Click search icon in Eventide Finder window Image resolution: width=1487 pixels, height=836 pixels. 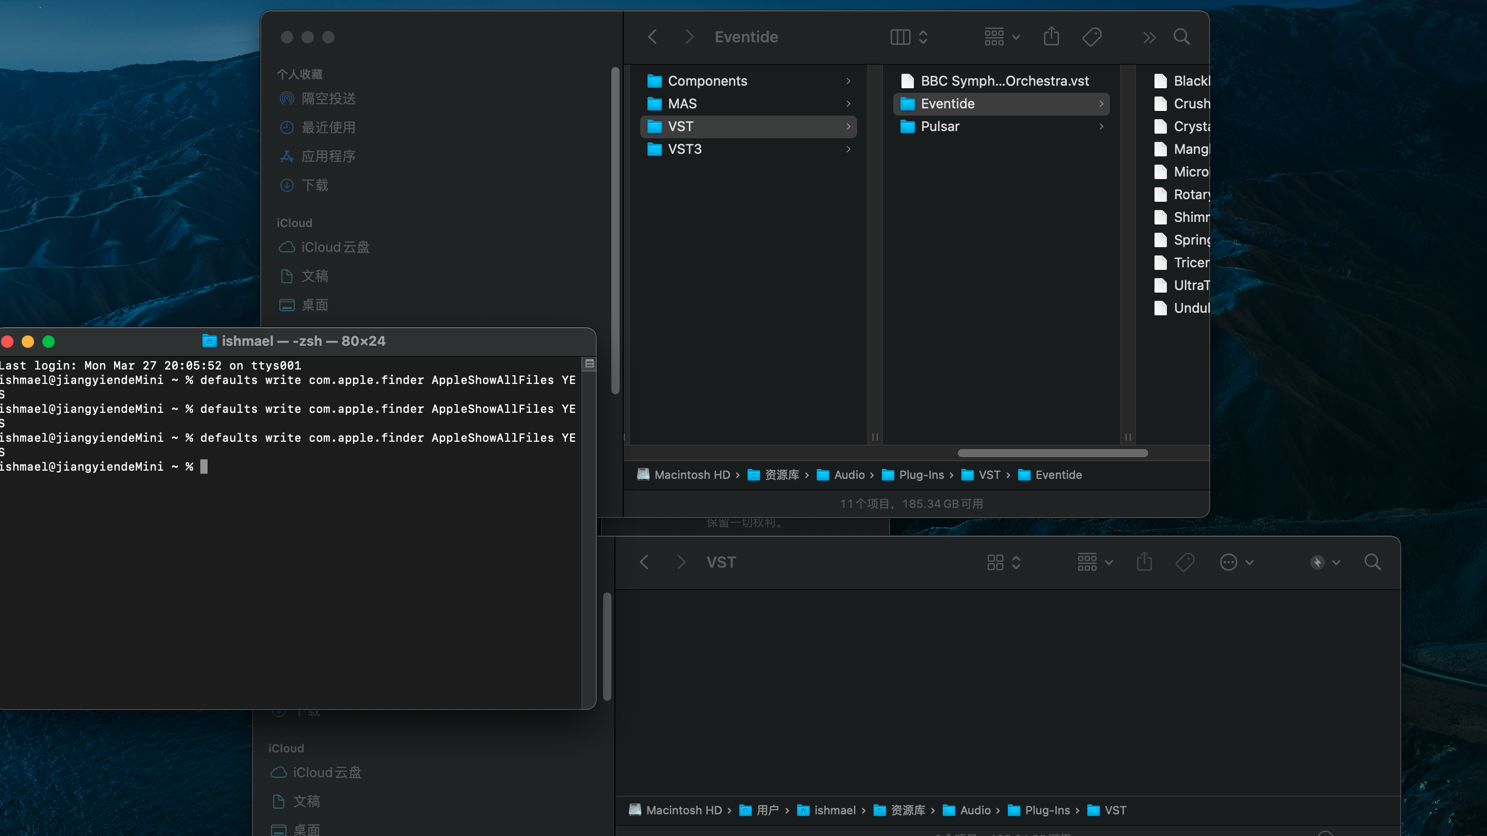(1181, 37)
